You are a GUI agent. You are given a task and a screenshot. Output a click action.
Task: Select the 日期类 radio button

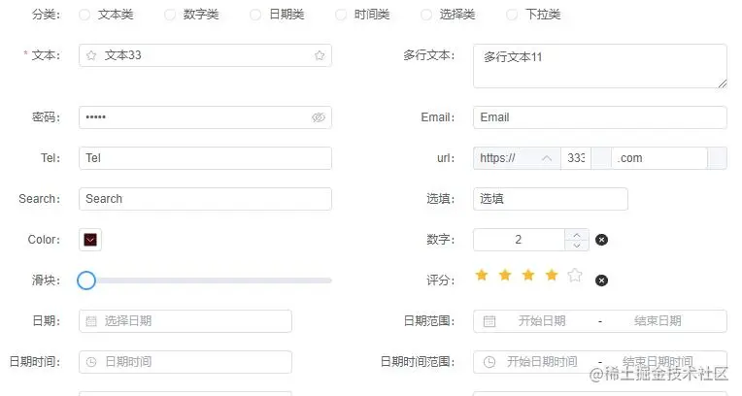pyautogui.click(x=255, y=15)
